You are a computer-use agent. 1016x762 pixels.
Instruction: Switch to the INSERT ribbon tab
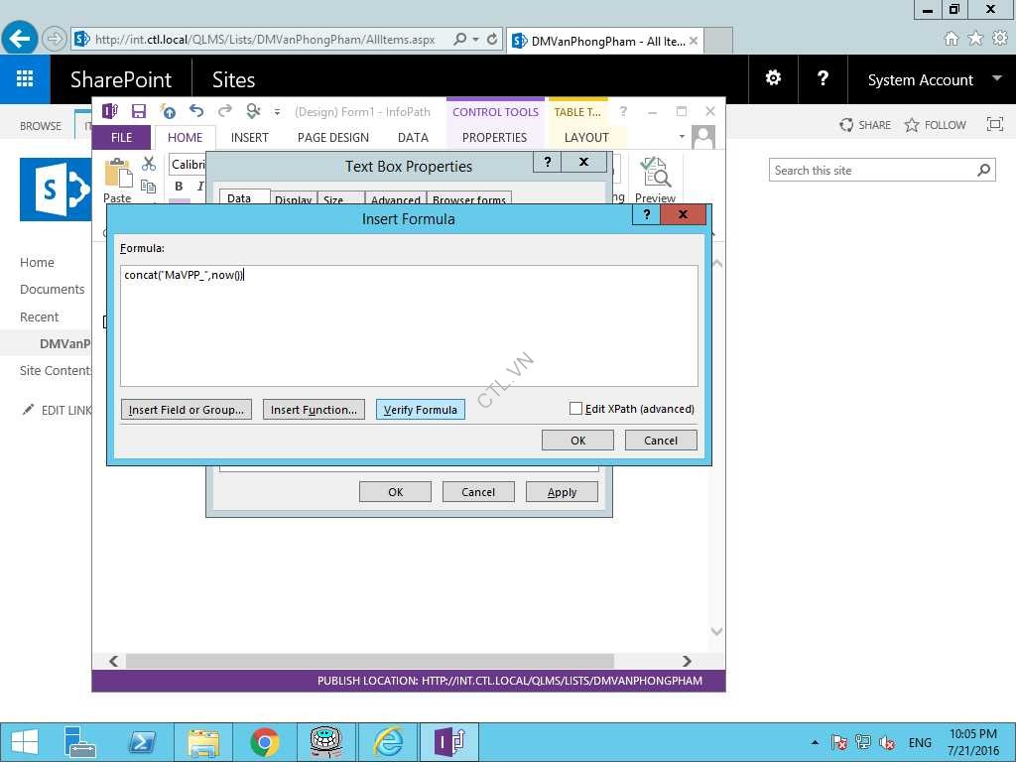pyautogui.click(x=249, y=138)
